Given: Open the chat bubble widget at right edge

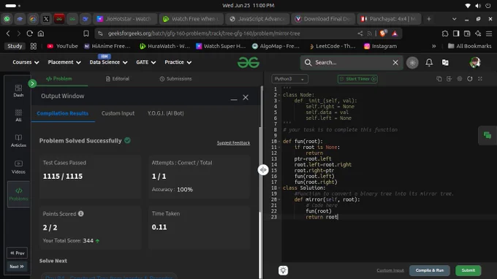Looking at the screenshot, I should pyautogui.click(x=487, y=136).
